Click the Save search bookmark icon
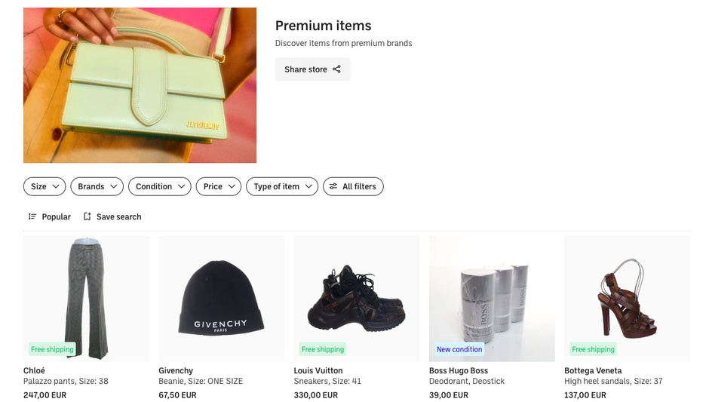 pyautogui.click(x=87, y=217)
